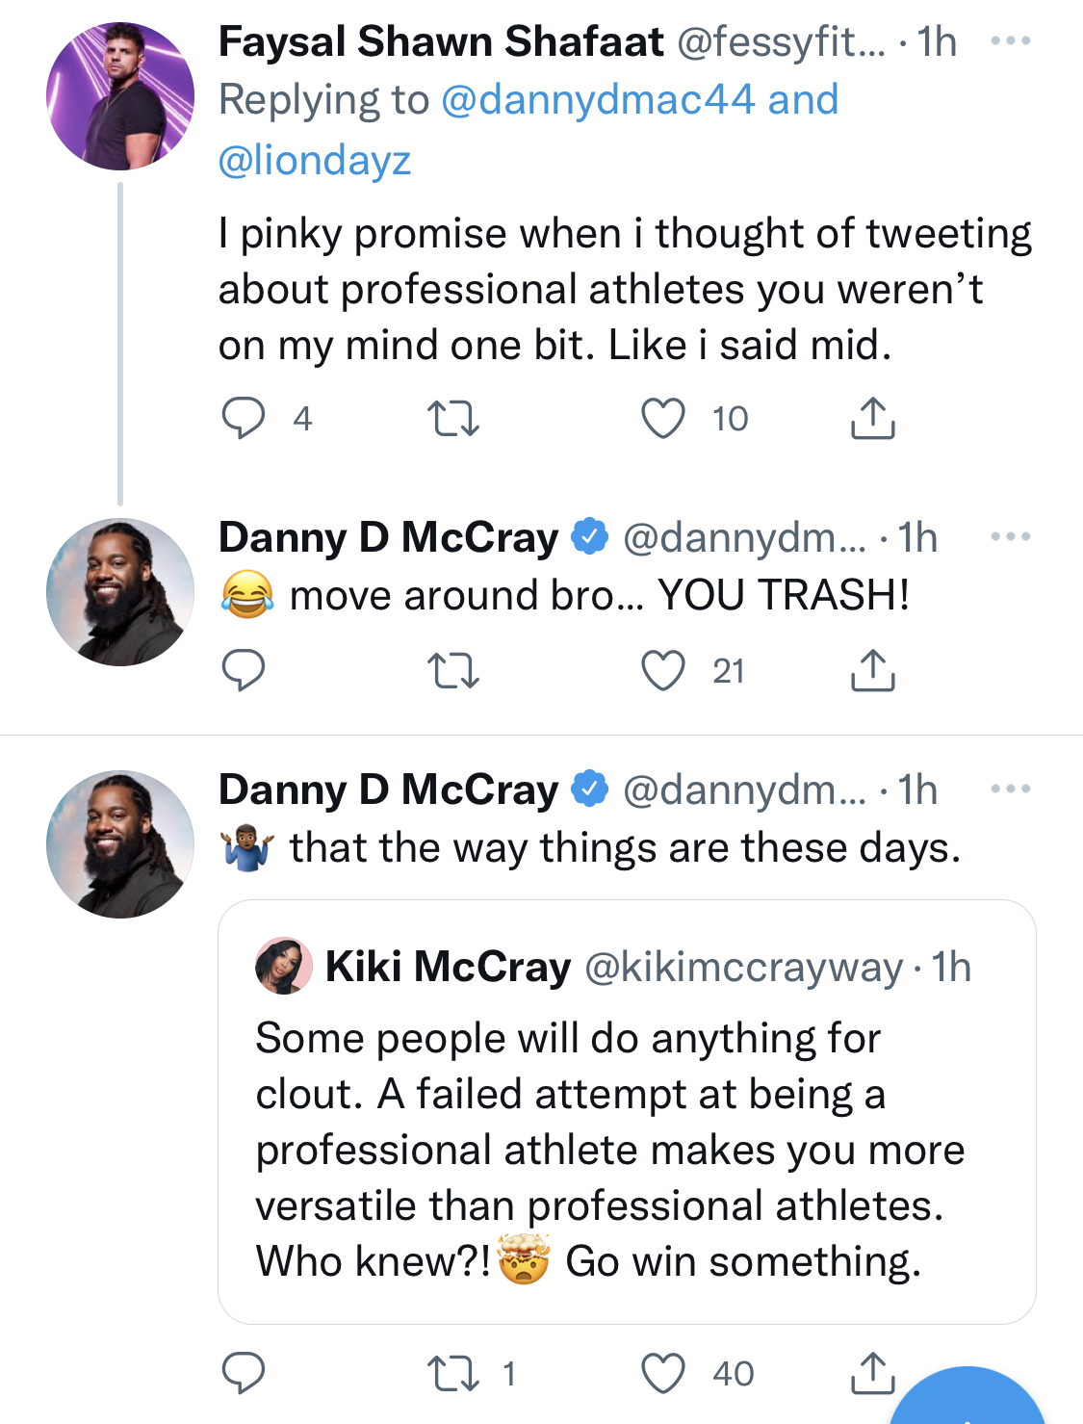
Task: Share Danny's YOU TRASH tweet
Action: coord(873,670)
